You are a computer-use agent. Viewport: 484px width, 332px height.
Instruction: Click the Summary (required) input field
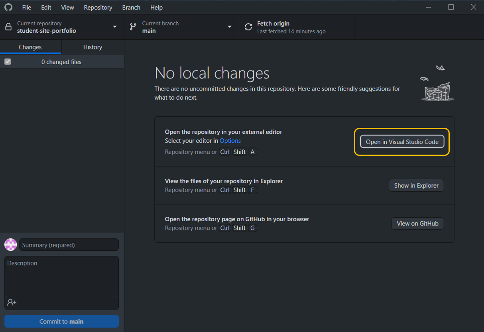tap(69, 245)
